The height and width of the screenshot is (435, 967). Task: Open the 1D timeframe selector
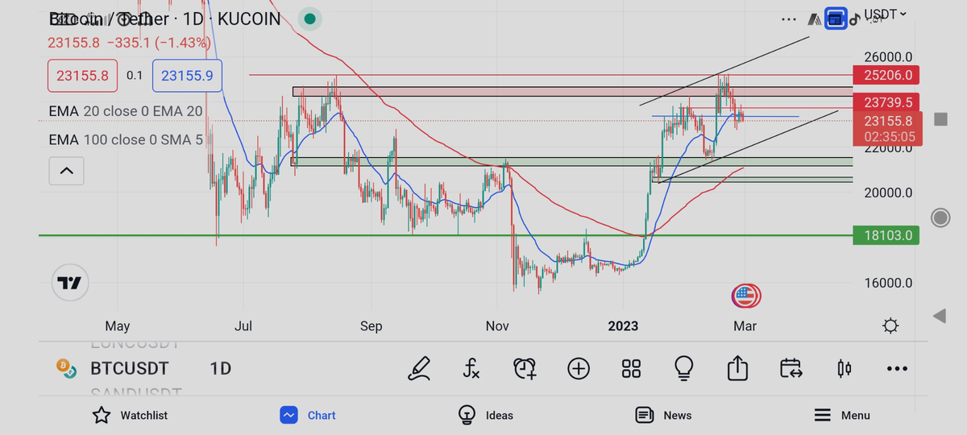(x=220, y=369)
